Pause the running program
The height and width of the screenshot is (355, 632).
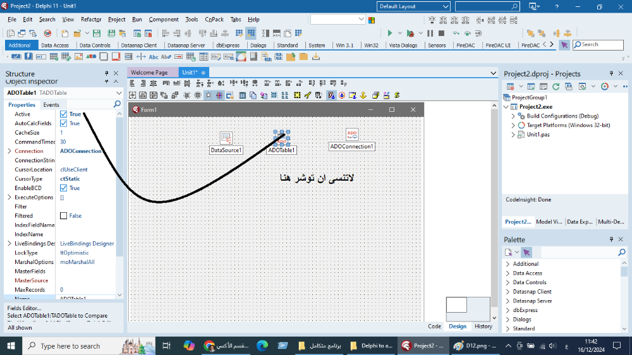[x=430, y=33]
